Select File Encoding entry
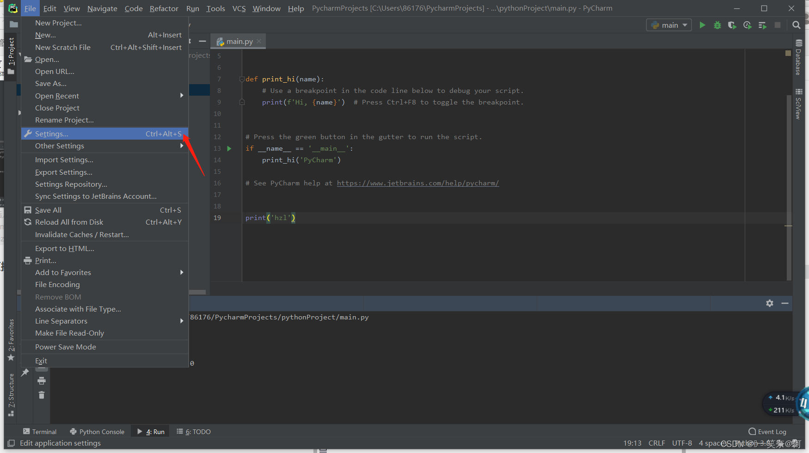The height and width of the screenshot is (453, 809). click(105, 284)
